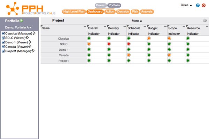Open table settings gear icon

[205, 21]
